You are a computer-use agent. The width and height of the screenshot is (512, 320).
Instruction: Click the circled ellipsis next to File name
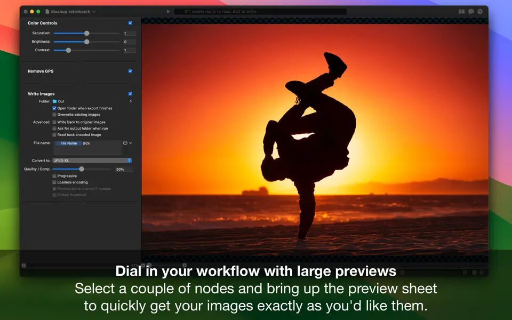[124, 143]
